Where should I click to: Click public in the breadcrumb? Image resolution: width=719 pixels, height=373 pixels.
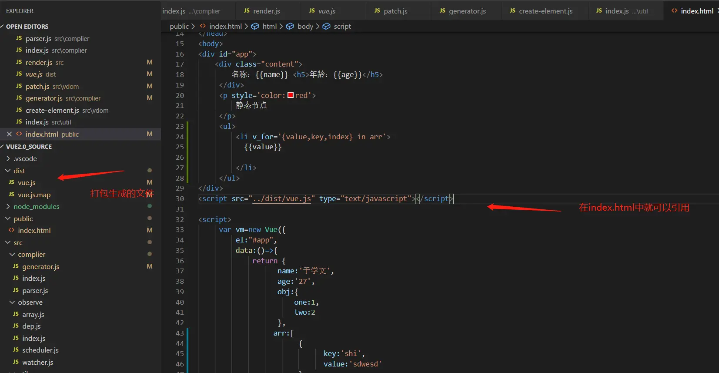tap(179, 26)
